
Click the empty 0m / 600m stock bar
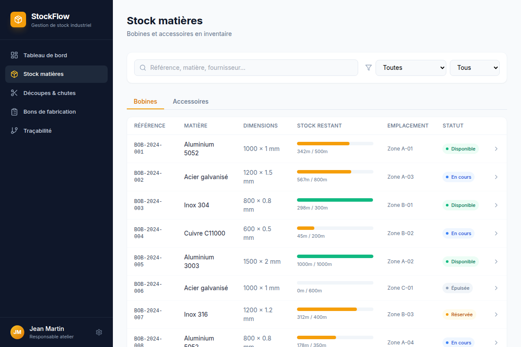(335, 283)
